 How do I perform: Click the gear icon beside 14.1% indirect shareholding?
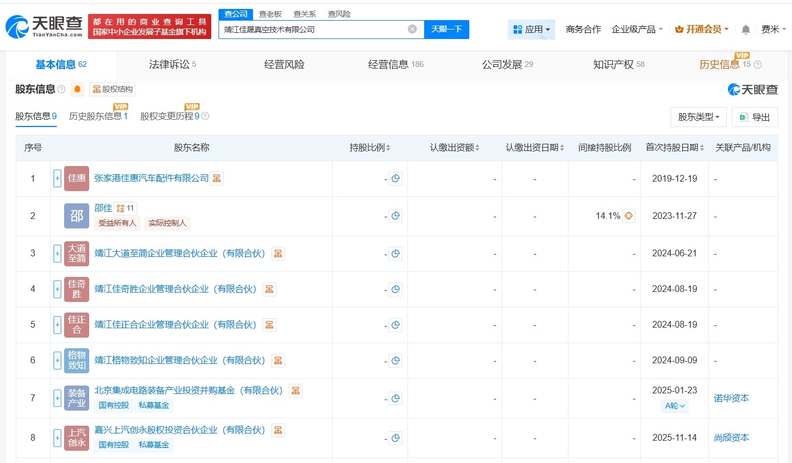point(628,216)
